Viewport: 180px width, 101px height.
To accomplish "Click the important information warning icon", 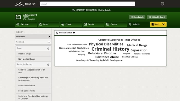I will [73, 10].
